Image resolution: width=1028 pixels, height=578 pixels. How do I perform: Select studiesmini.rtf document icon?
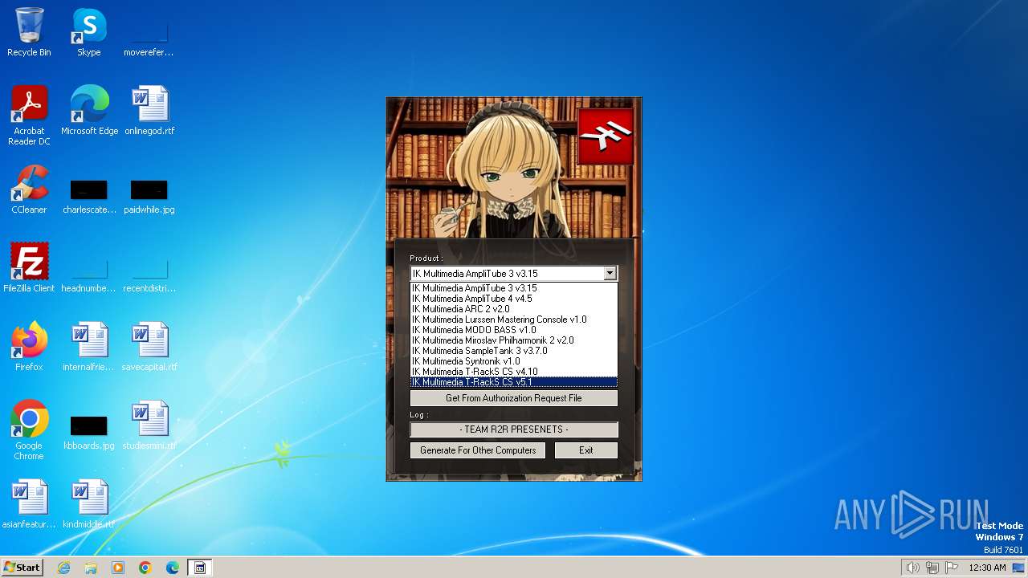(x=149, y=425)
